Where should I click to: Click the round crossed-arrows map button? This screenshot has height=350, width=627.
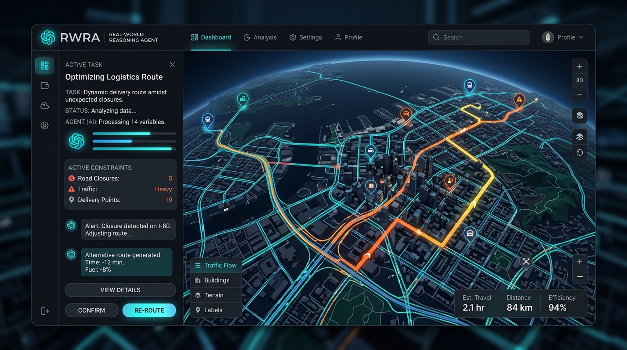(526, 262)
